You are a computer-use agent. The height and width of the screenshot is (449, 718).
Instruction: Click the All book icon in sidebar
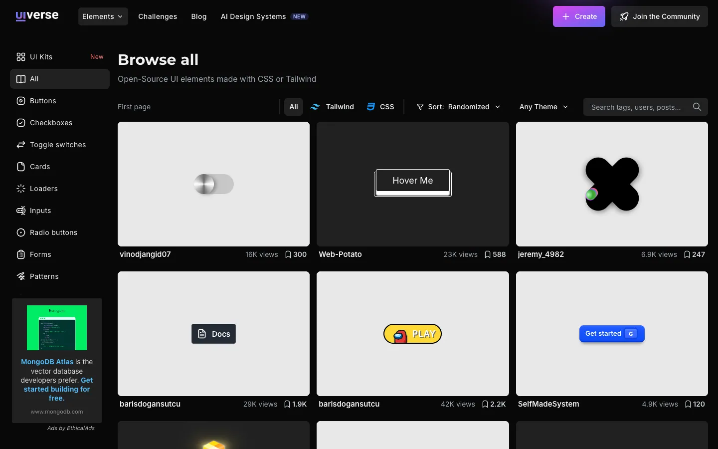click(x=21, y=79)
